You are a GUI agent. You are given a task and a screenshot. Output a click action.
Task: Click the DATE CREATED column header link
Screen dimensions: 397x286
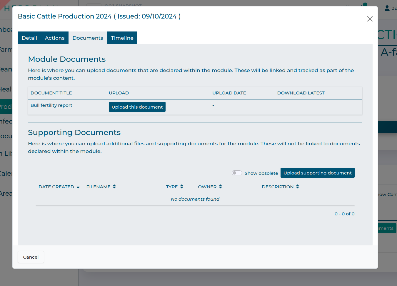pyautogui.click(x=56, y=187)
